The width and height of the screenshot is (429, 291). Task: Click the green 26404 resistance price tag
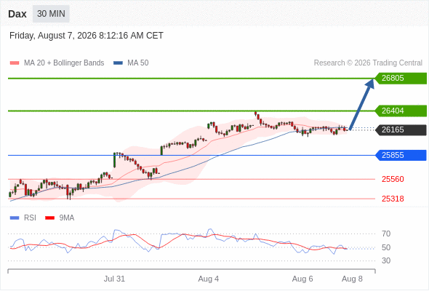click(x=401, y=111)
